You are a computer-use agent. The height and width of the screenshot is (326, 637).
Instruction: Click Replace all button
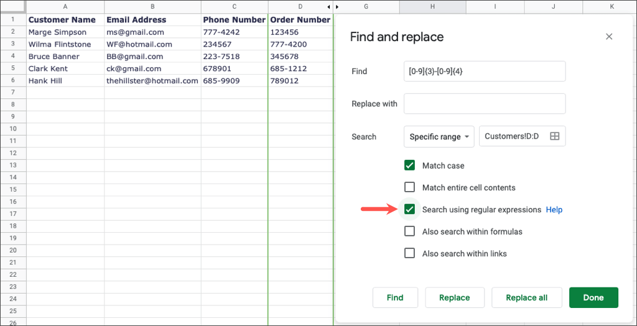pos(526,297)
